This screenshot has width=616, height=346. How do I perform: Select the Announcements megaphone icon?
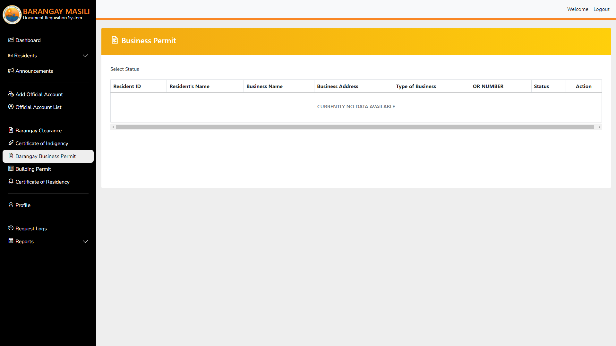[x=11, y=71]
